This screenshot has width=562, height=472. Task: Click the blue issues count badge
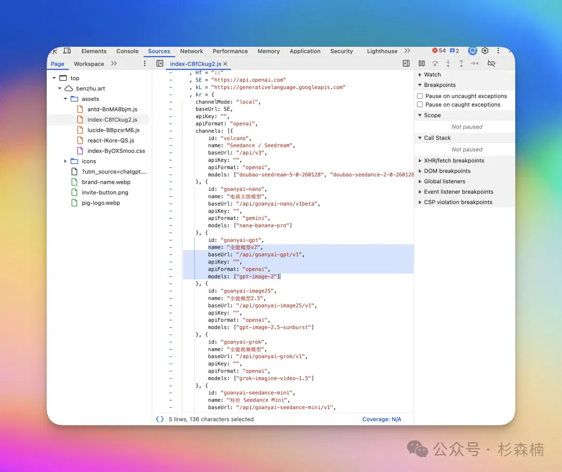point(454,51)
